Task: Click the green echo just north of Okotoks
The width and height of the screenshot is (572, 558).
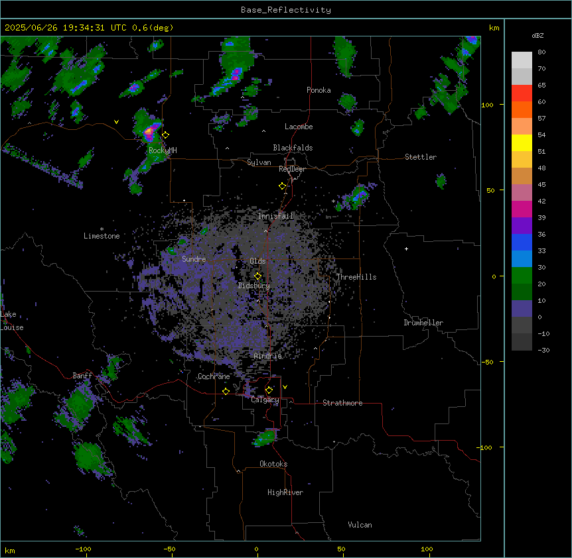Action: click(265, 438)
